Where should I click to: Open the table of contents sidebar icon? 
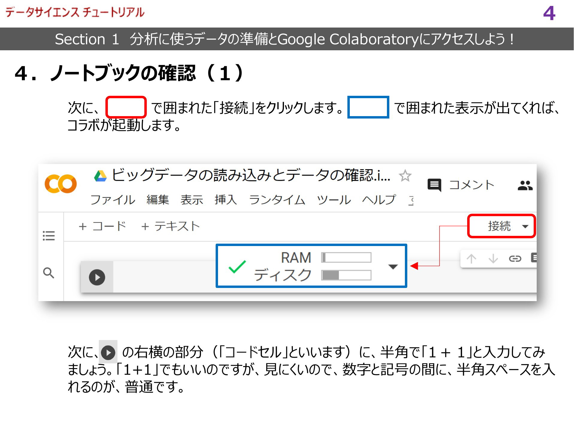click(49, 236)
